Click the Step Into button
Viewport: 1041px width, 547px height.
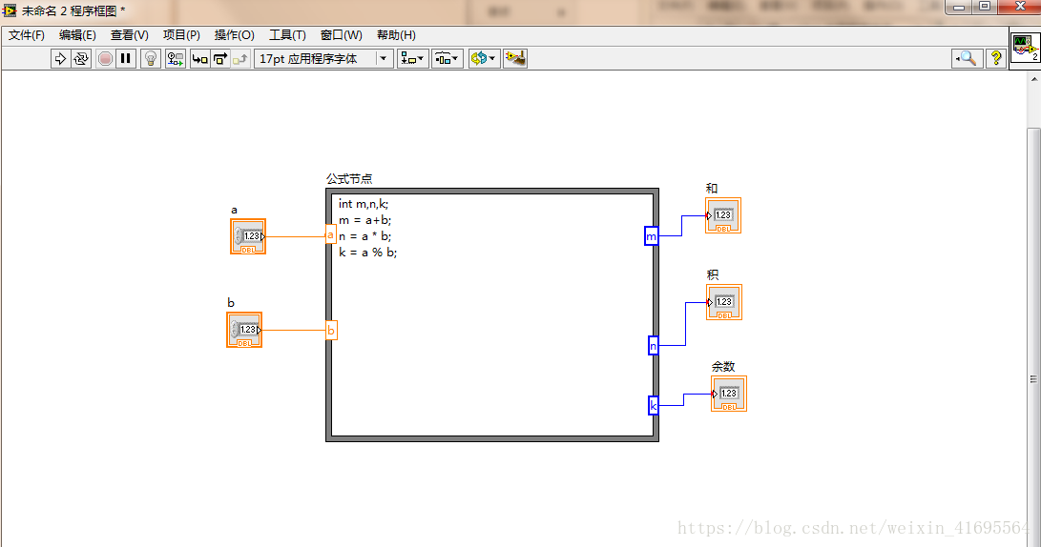click(x=199, y=59)
